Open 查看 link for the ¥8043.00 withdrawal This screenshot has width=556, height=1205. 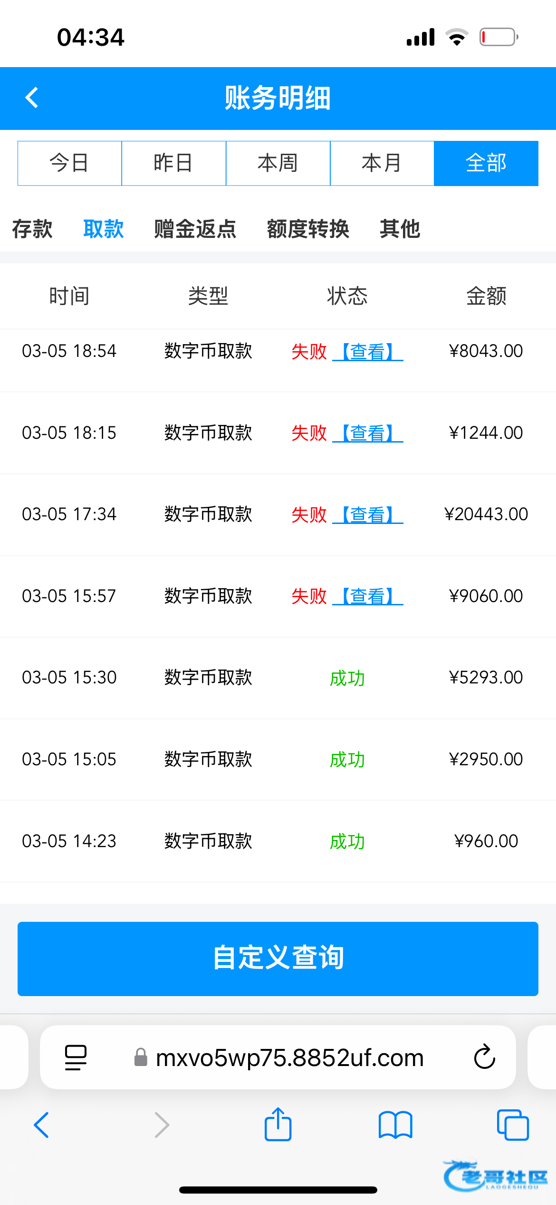pos(368,352)
